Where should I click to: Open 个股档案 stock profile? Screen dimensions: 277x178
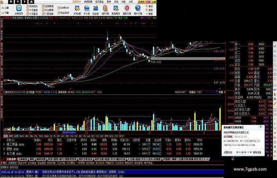[48, 14]
